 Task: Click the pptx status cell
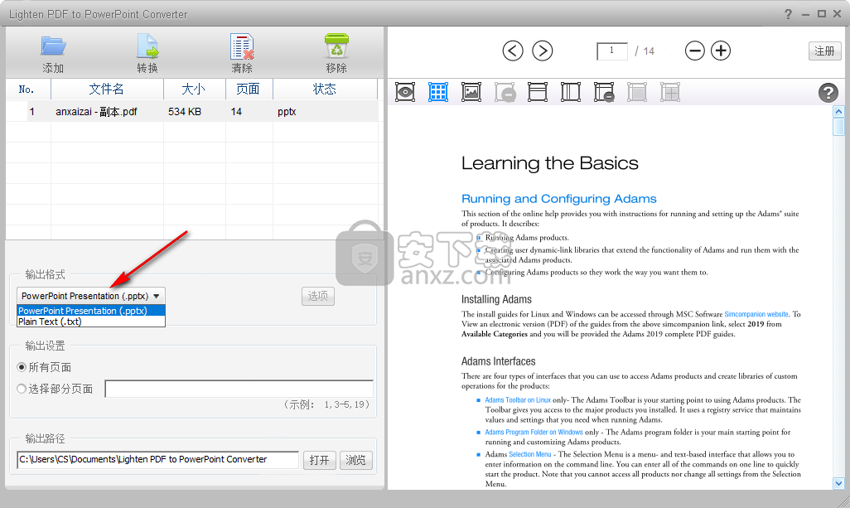pyautogui.click(x=287, y=112)
